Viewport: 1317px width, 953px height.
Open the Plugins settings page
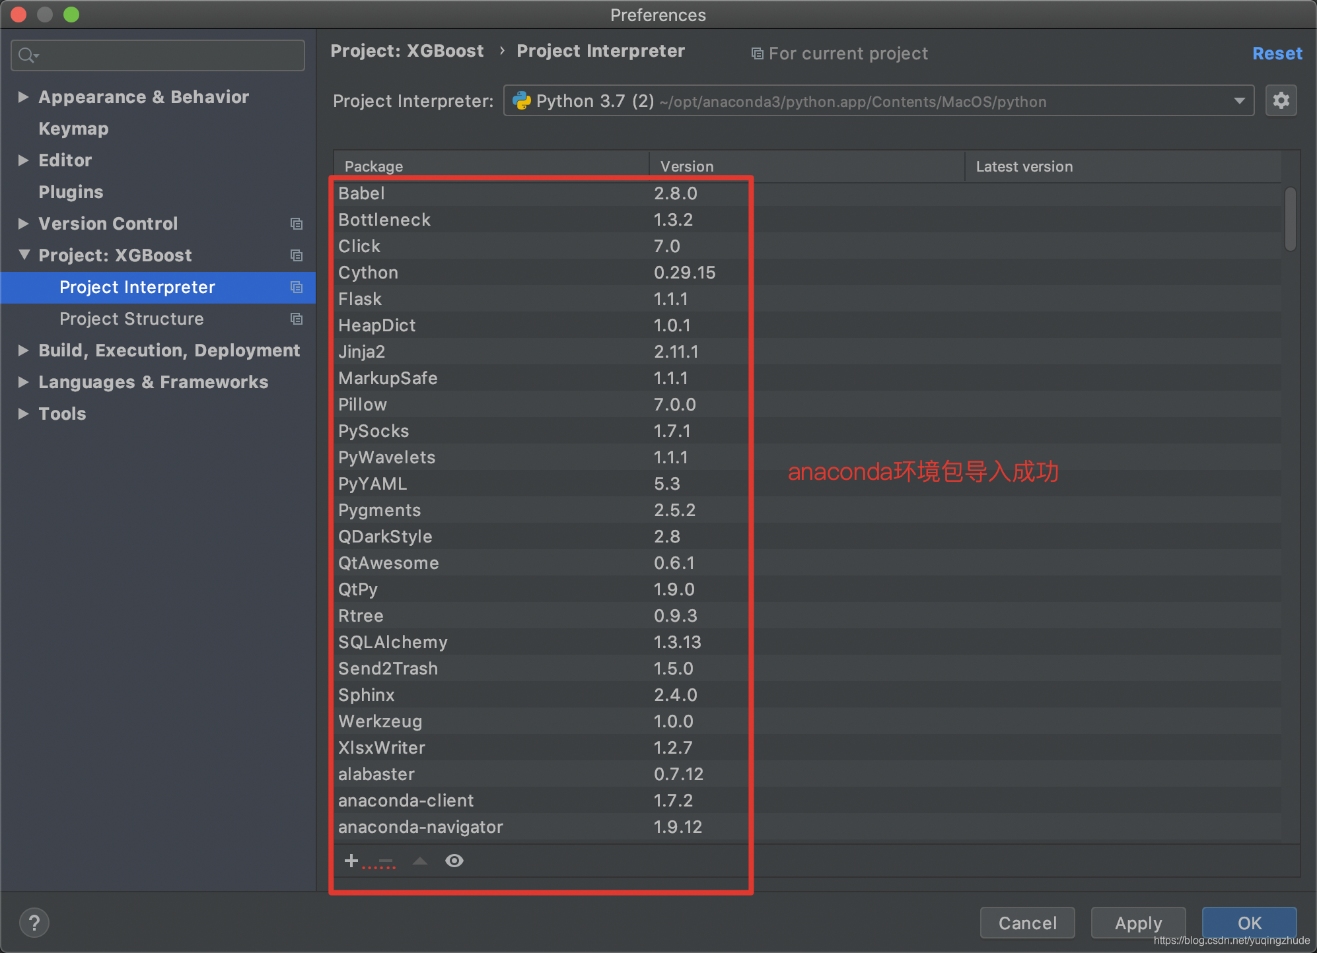[x=71, y=192]
